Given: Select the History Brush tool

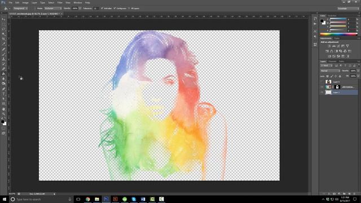Looking at the screenshot, I should pos(3,64).
